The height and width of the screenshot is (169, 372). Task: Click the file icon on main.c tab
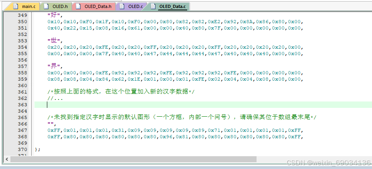(x=16, y=6)
